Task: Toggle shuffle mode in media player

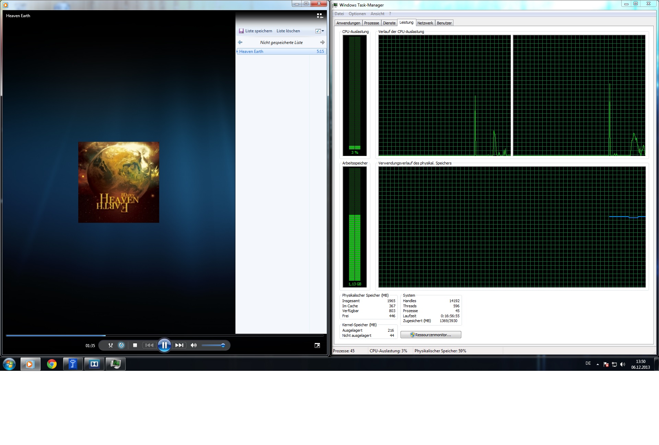Action: coord(111,345)
